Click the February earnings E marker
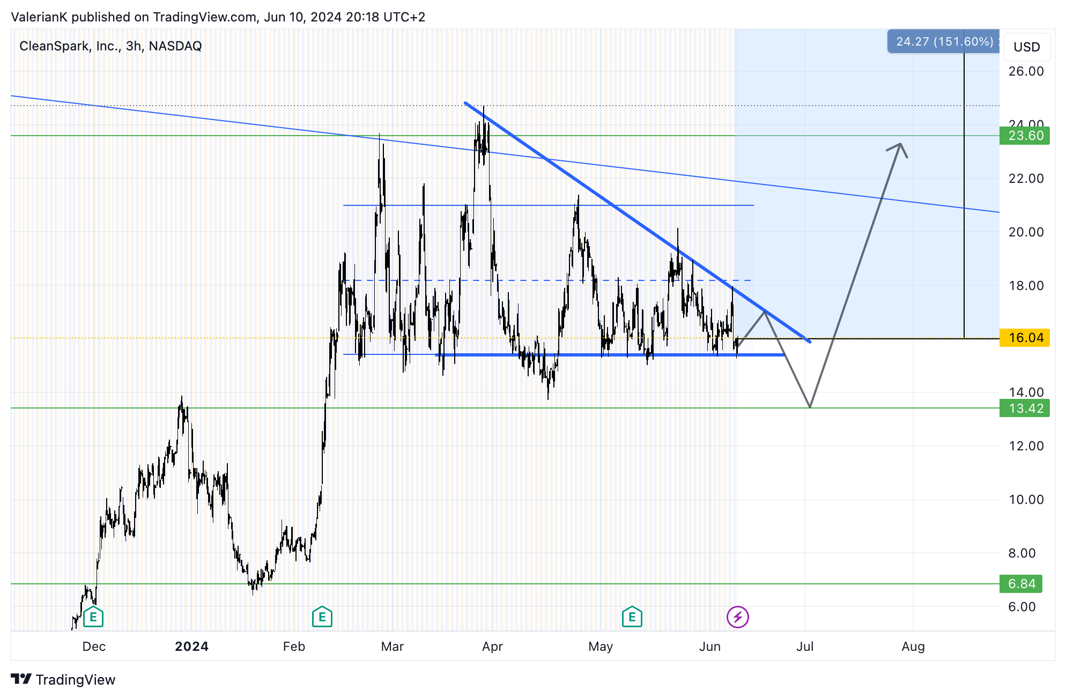Screen dimensions: 1066x698 pyautogui.click(x=322, y=617)
